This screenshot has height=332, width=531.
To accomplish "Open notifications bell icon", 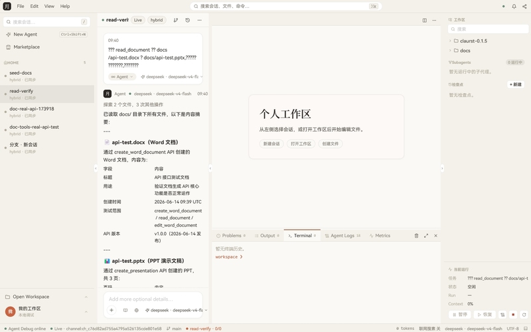I will click(x=514, y=6).
